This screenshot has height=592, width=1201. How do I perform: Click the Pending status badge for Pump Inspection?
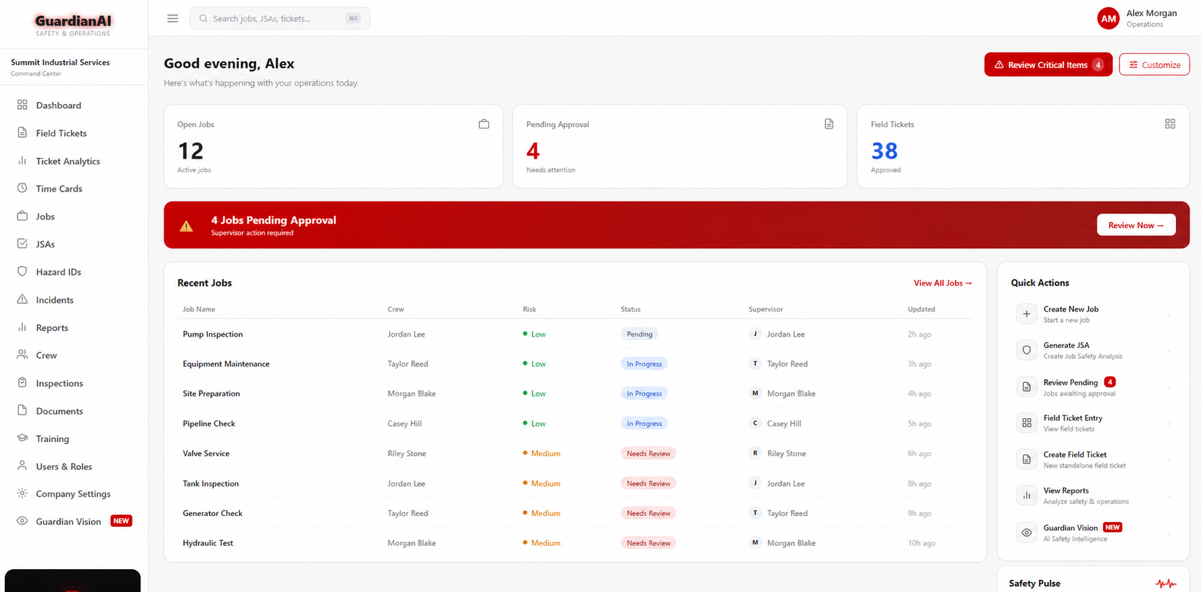(640, 334)
